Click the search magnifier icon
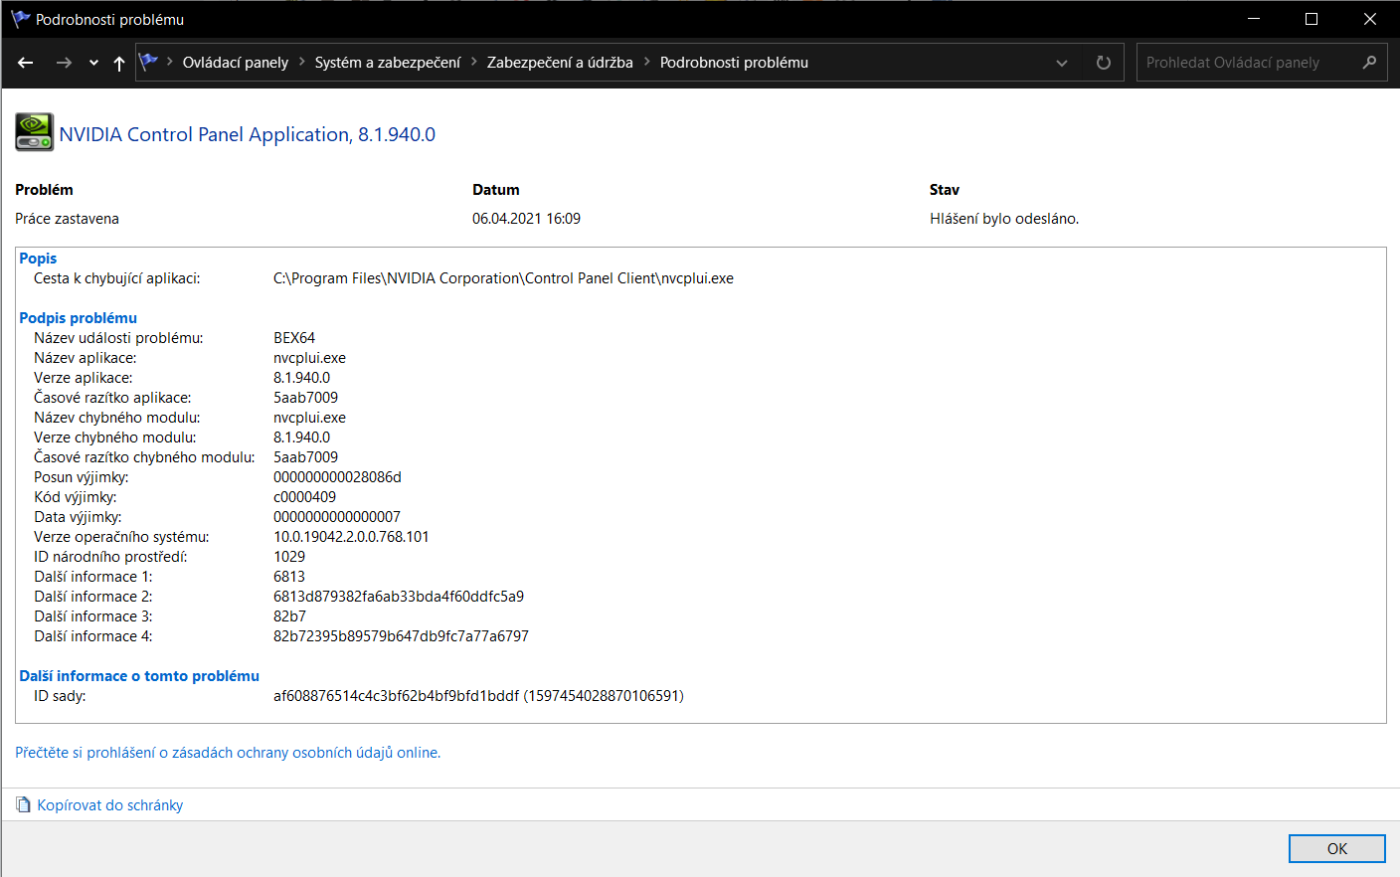 coord(1369,63)
